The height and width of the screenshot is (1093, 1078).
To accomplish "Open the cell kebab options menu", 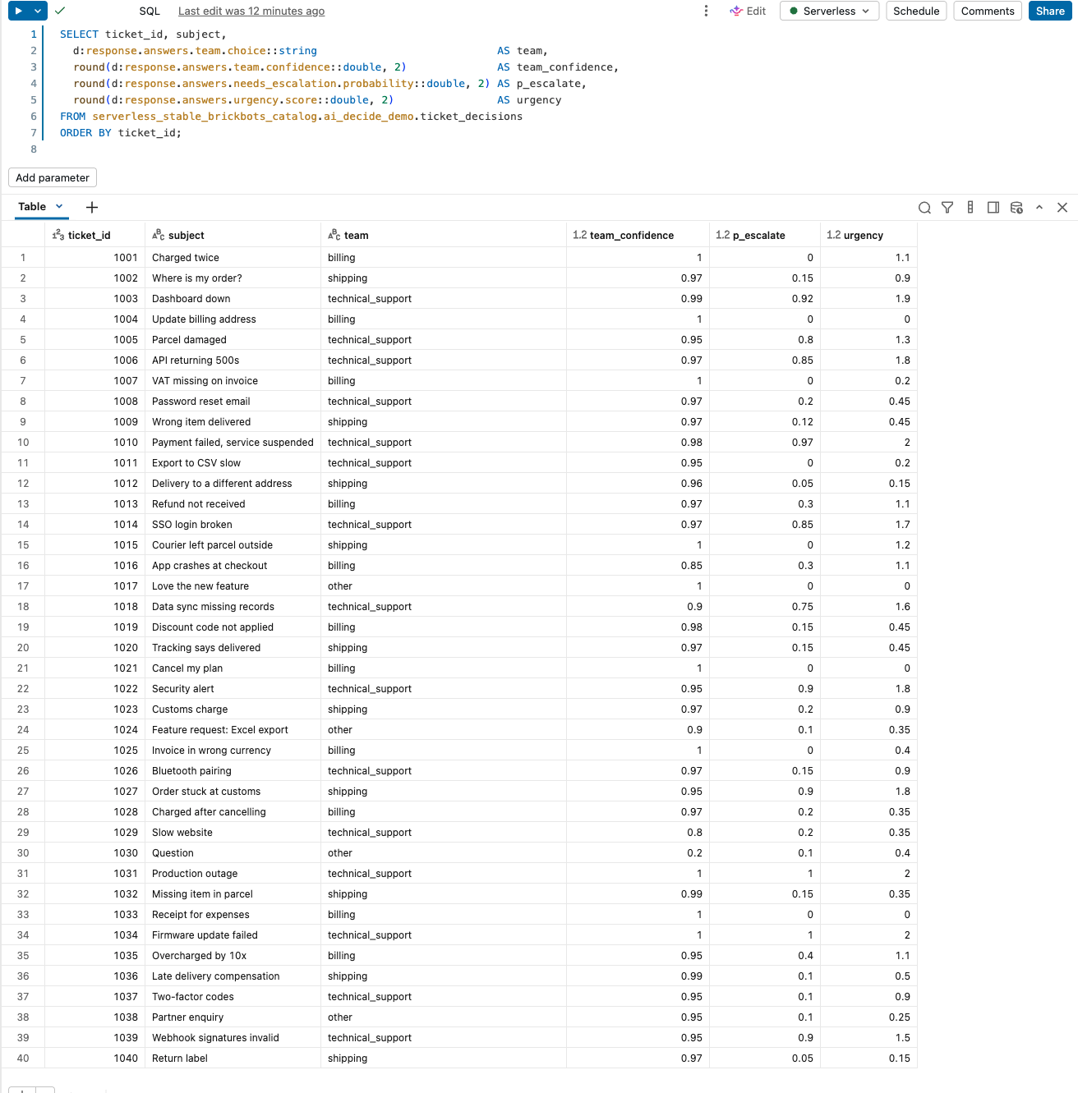I will (x=706, y=11).
